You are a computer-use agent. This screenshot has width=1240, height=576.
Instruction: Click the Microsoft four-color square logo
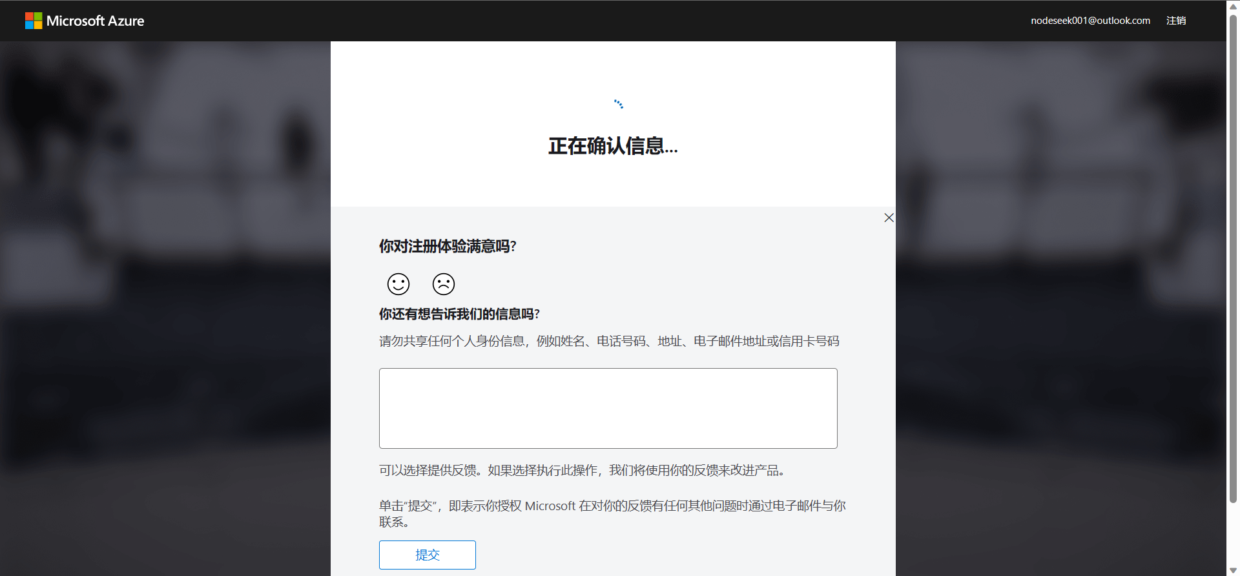(x=34, y=21)
